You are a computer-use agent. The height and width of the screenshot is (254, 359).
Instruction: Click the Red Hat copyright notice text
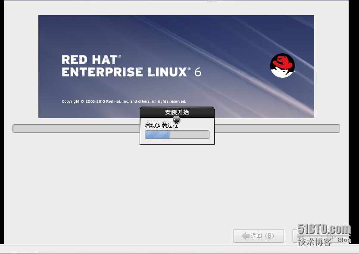coord(124,101)
